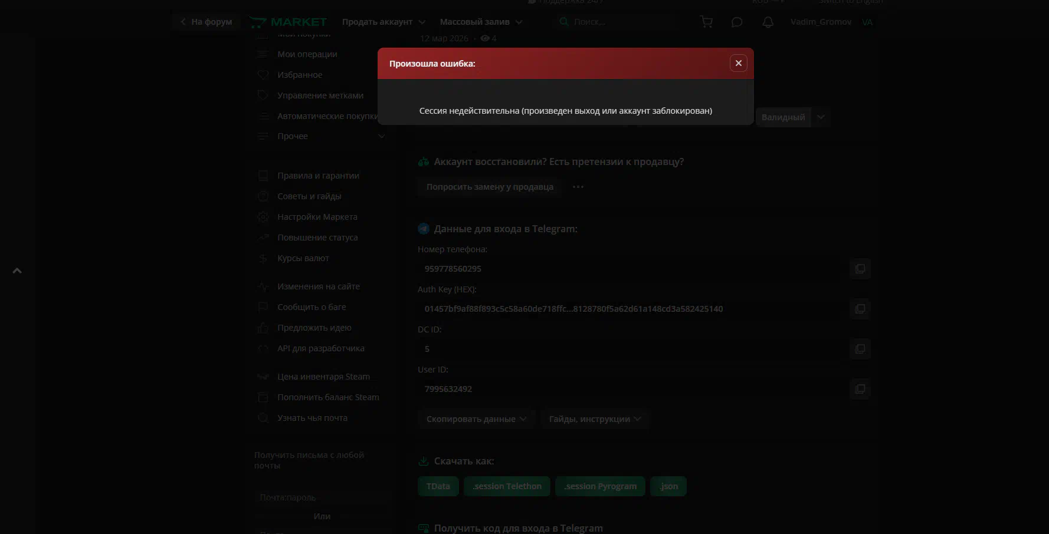Copy the phone number value
This screenshot has height=534, width=1049.
click(x=860, y=269)
